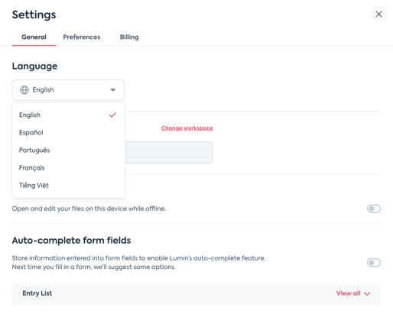This screenshot has height=317, width=393.
Task: Toggle offline file editing switch
Action: 374,209
